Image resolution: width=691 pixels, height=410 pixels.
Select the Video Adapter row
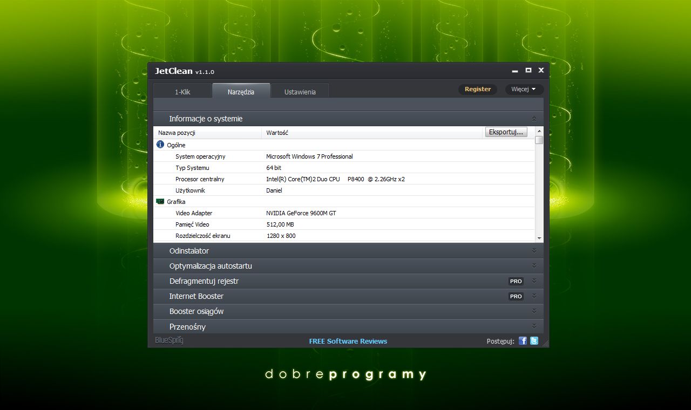point(344,213)
